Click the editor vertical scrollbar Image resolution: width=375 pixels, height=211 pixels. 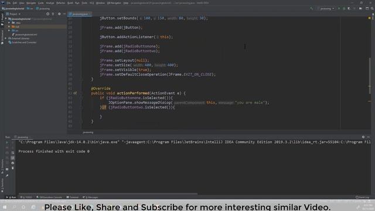point(370,76)
